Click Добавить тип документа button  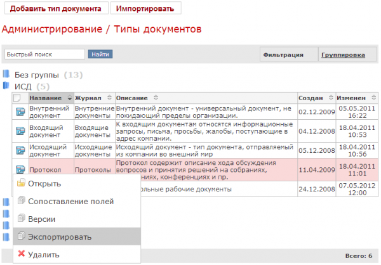pos(56,8)
